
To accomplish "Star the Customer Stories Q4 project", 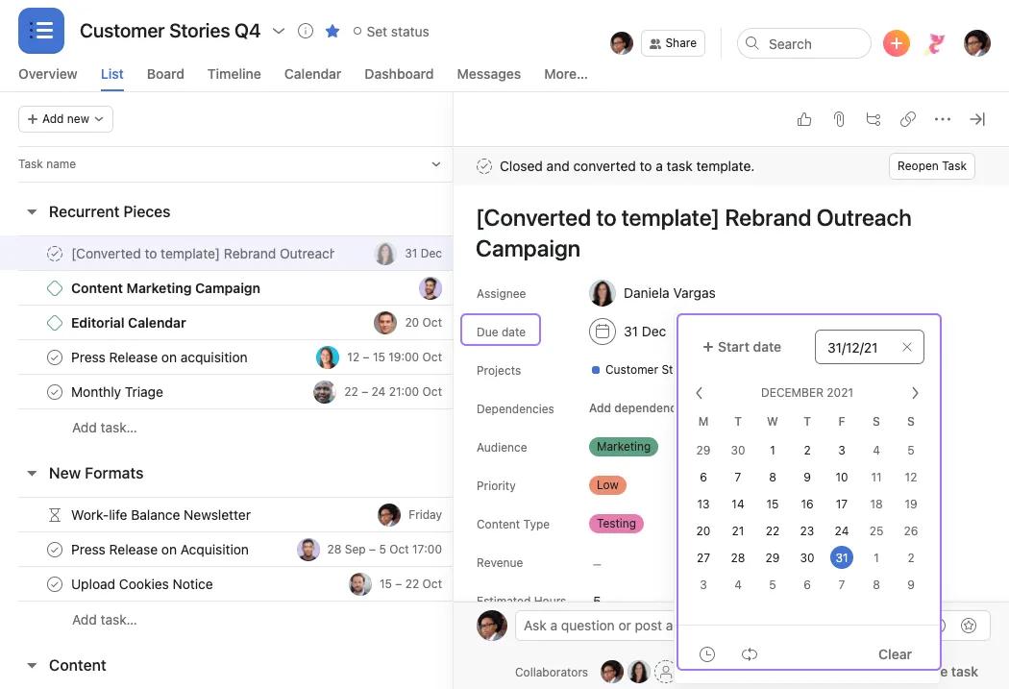I will coord(332,31).
